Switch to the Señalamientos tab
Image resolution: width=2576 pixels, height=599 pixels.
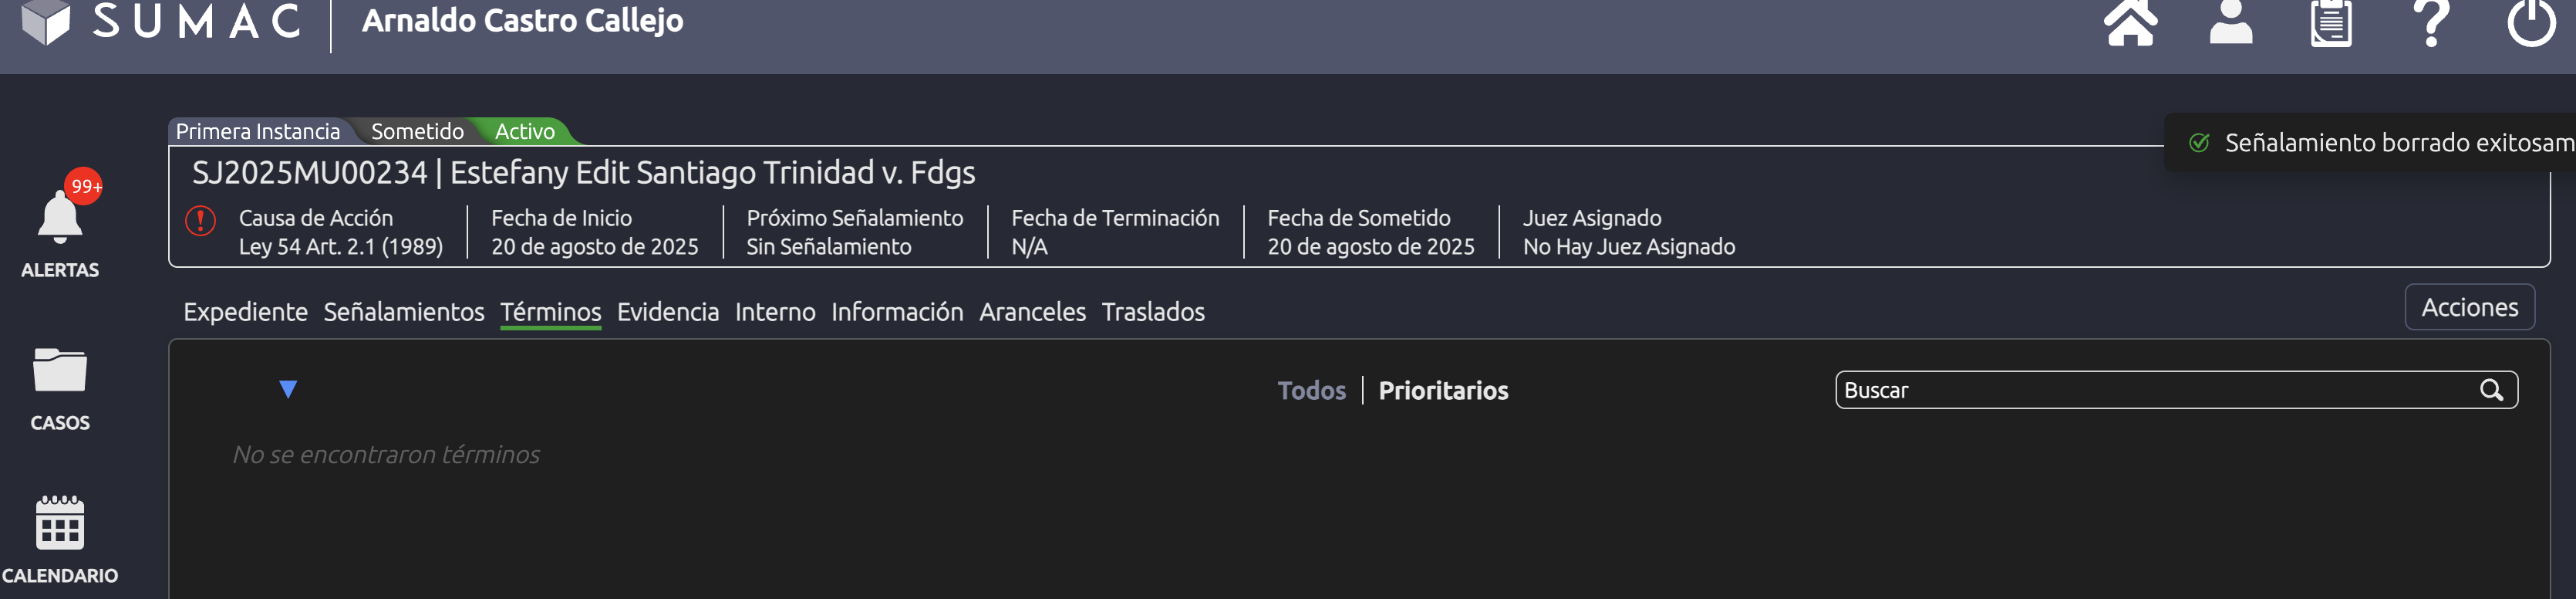click(404, 312)
